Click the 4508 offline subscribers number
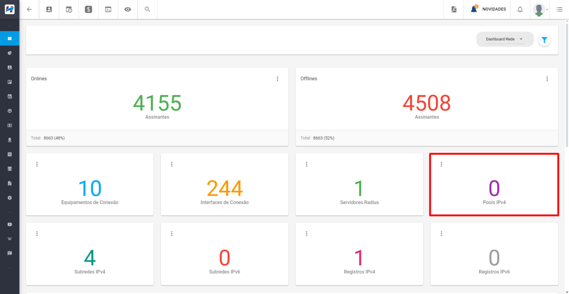Image resolution: width=569 pixels, height=294 pixels. [427, 103]
